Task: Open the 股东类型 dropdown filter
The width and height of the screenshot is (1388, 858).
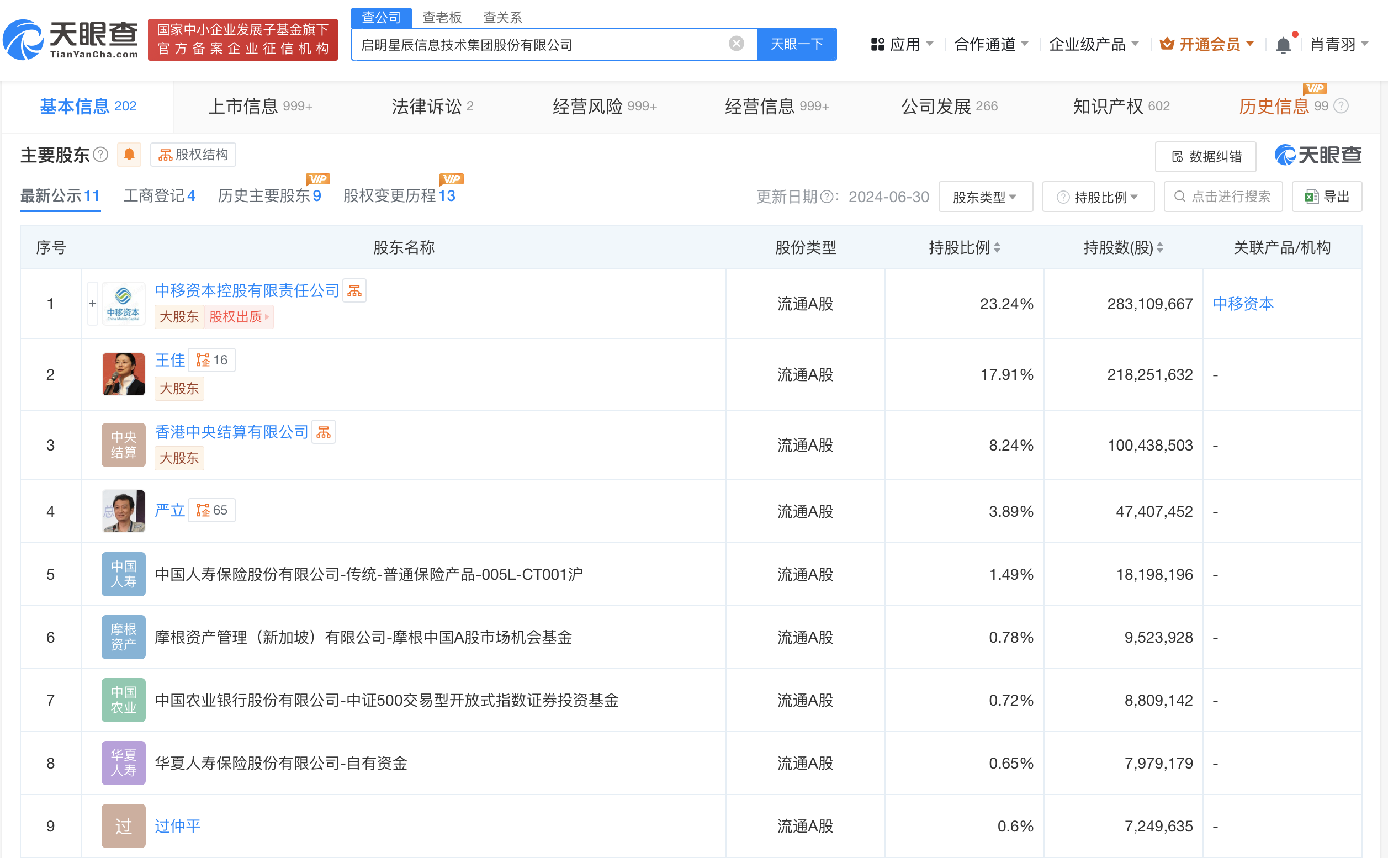Action: click(986, 197)
